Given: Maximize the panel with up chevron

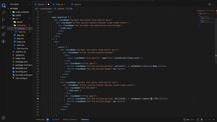Looking at the screenshot, I should point(210,120).
